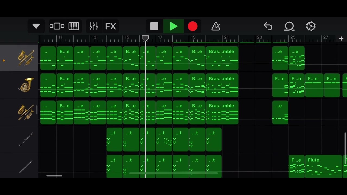Toggle the metronome

(216, 26)
